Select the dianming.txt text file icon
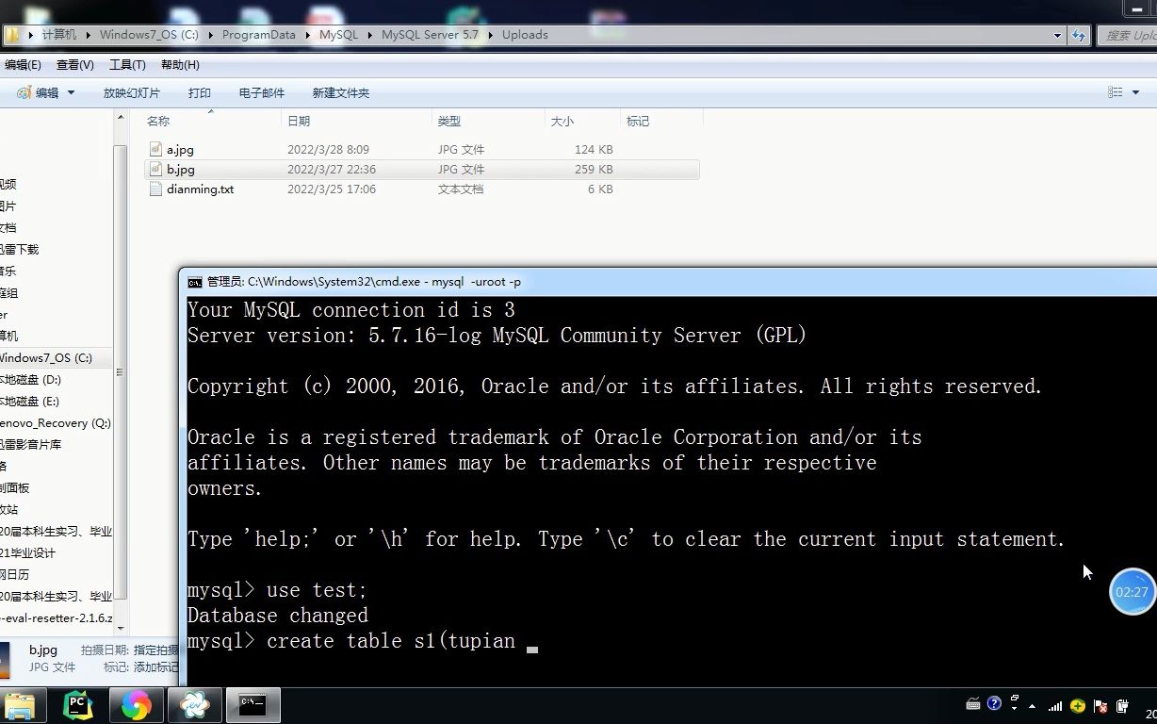This screenshot has width=1157, height=724. 156,189
